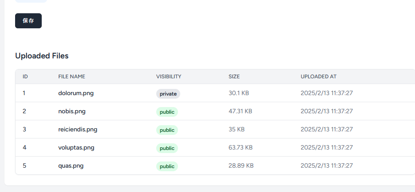The image size is (415, 192).
Task: Click the voluptas.png file name
Action: point(76,147)
